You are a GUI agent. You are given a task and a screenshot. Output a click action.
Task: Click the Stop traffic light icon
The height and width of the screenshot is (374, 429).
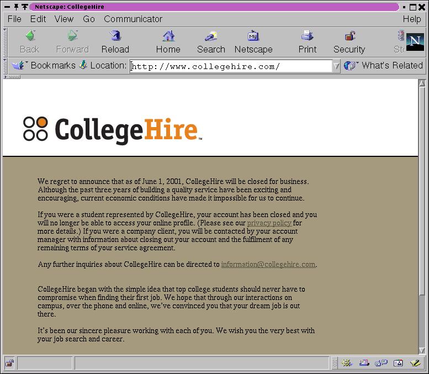pos(401,36)
